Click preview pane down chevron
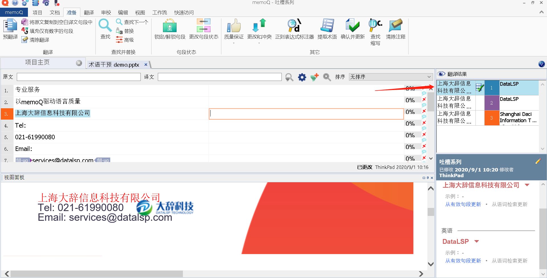The width and height of the screenshot is (547, 278). [x=431, y=264]
